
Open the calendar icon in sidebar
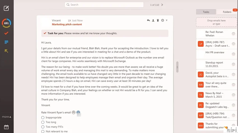point(6,127)
